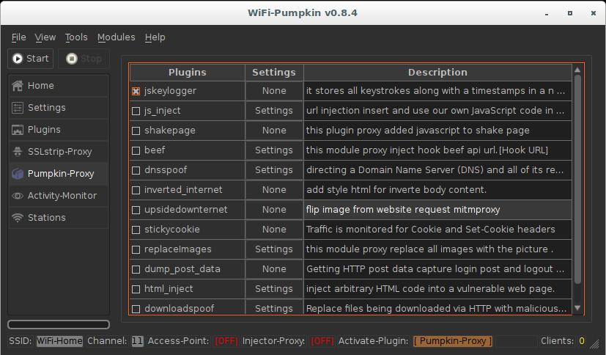The width and height of the screenshot is (606, 355).
Task: Open the Settings sidebar icon
Action: [x=18, y=108]
